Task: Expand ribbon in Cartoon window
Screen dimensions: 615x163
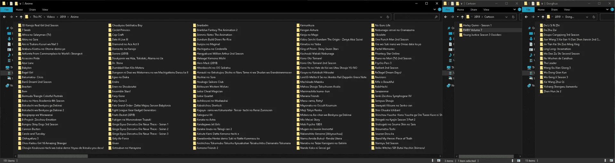Action: [515, 10]
